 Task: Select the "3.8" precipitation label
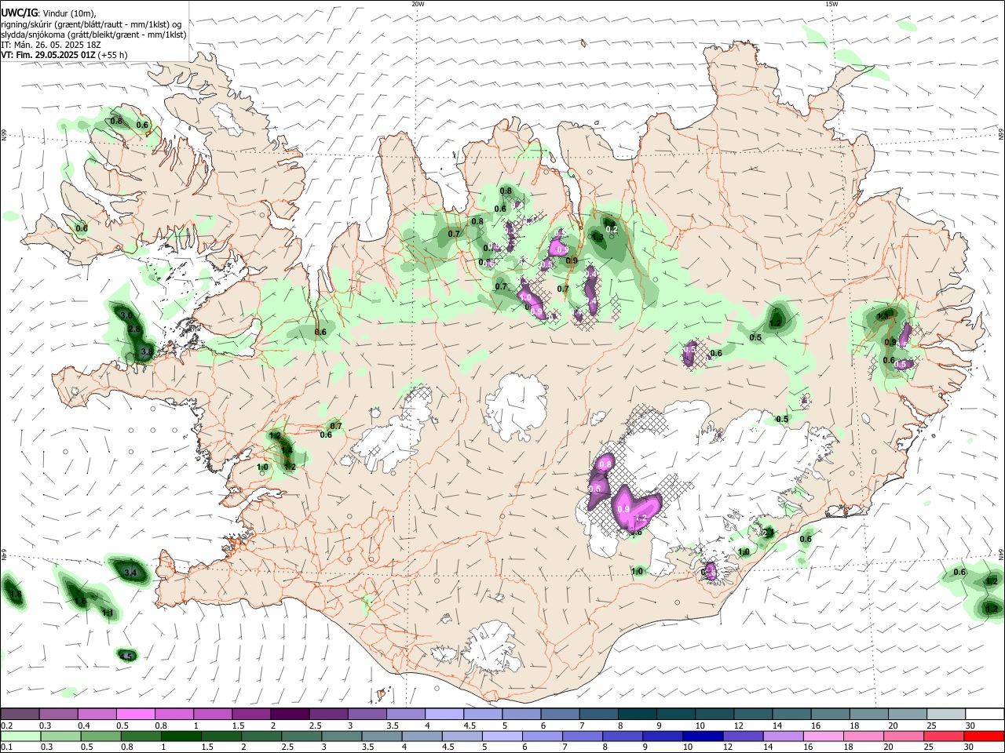coord(146,352)
